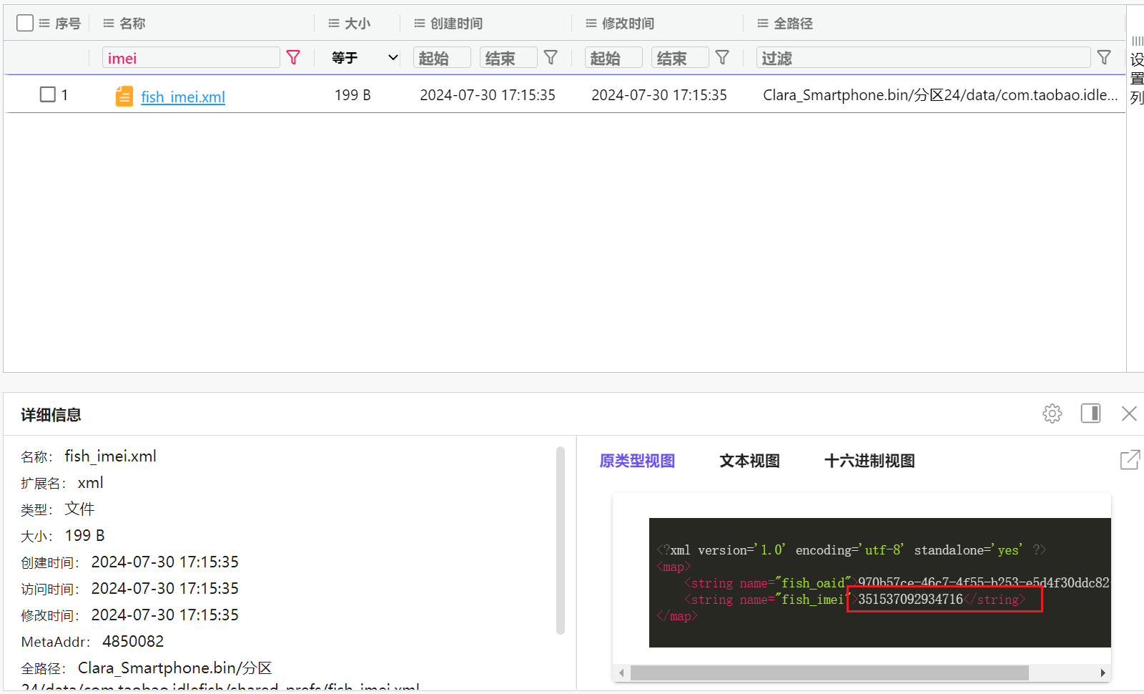Open the 等于 size comparison dropdown
The height and width of the screenshot is (694, 1144).
pyautogui.click(x=364, y=57)
